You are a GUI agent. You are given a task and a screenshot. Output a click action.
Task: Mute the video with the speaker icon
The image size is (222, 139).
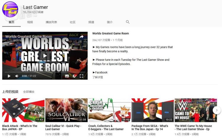pyautogui.click(x=17, y=76)
